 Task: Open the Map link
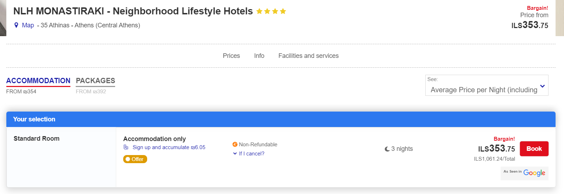(x=28, y=25)
